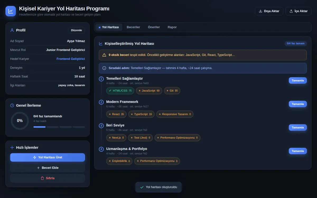Click the İçe Aktar import button
The image size is (317, 198).
point(299,11)
